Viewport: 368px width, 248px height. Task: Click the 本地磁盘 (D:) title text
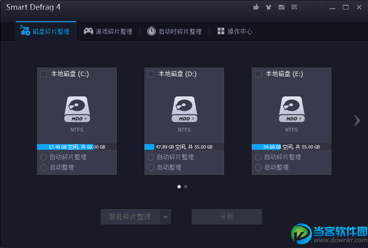(177, 74)
